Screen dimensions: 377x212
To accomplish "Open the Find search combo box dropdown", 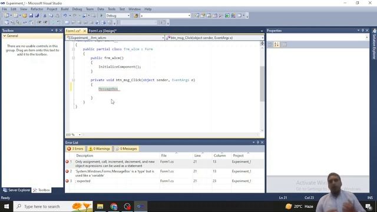I will pyautogui.click(x=189, y=16).
